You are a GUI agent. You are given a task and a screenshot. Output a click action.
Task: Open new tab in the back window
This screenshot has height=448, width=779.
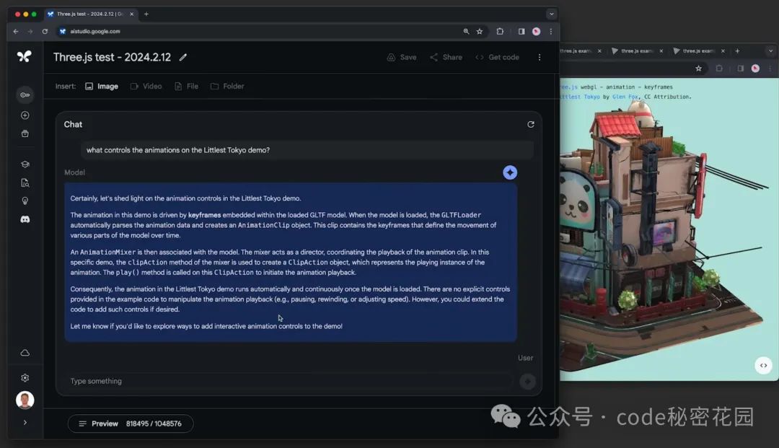coord(737,51)
